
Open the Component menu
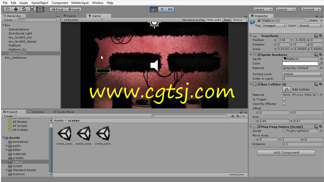[x=60, y=3]
